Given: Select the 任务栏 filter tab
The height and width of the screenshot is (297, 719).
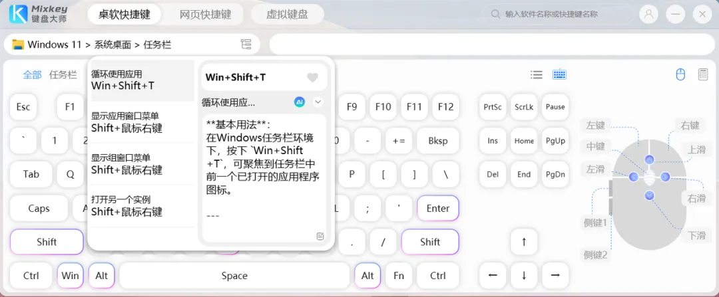Looking at the screenshot, I should [x=63, y=74].
